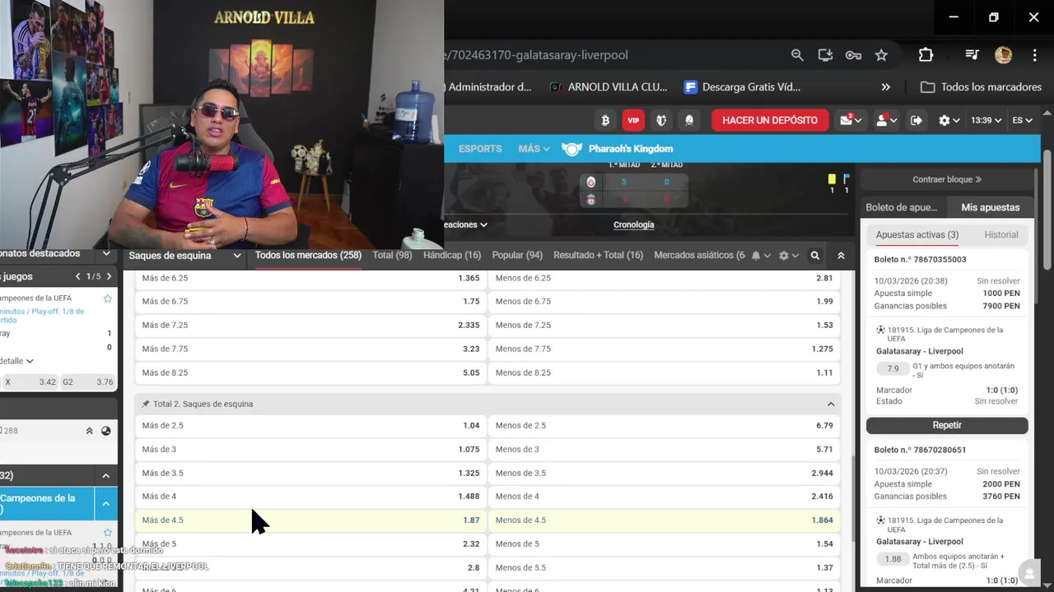Open the user account dropdown
The height and width of the screenshot is (592, 1054).
coord(886,120)
